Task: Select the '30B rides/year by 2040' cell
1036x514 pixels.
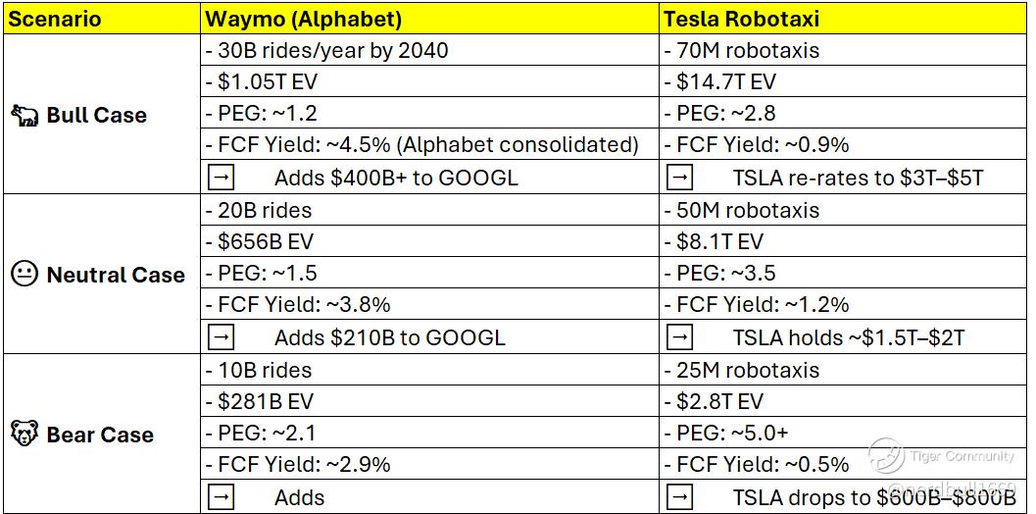Action: click(x=327, y=50)
